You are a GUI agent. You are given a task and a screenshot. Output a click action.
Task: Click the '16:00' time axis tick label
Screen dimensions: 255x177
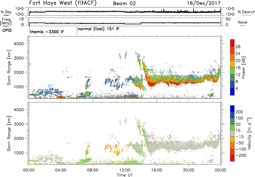point(157,170)
